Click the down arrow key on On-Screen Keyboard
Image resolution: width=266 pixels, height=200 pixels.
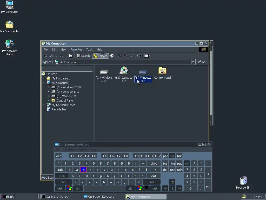click(x=172, y=188)
